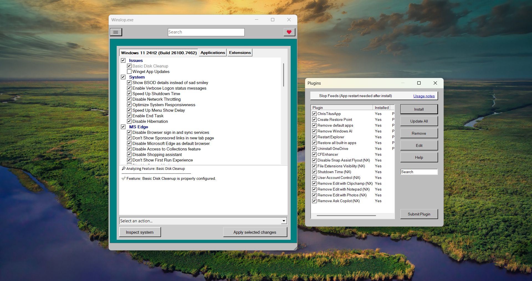The width and height of the screenshot is (532, 281).
Task: Click Install in the Plugins window
Action: click(x=419, y=109)
